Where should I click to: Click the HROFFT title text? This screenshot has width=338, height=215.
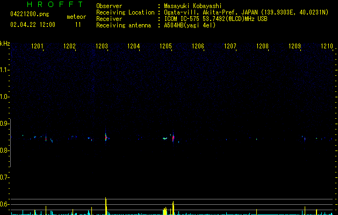tap(55, 4)
